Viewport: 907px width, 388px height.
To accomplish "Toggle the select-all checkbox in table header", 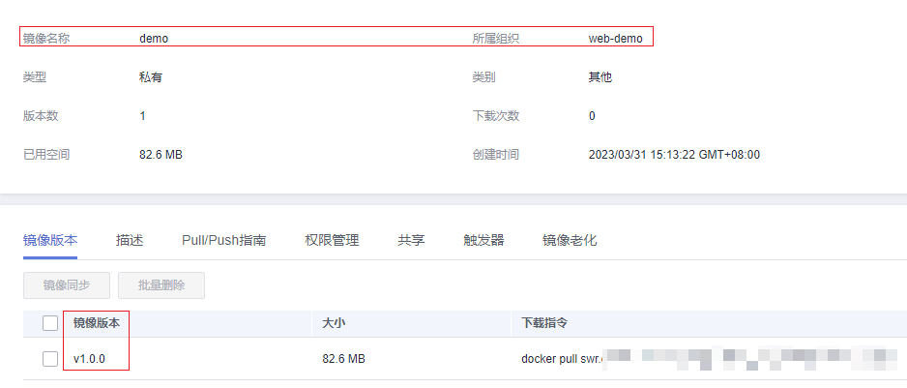I will pyautogui.click(x=50, y=323).
